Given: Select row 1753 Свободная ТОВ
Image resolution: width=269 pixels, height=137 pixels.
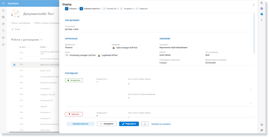Looking at the screenshot, I should click(x=35, y=100).
